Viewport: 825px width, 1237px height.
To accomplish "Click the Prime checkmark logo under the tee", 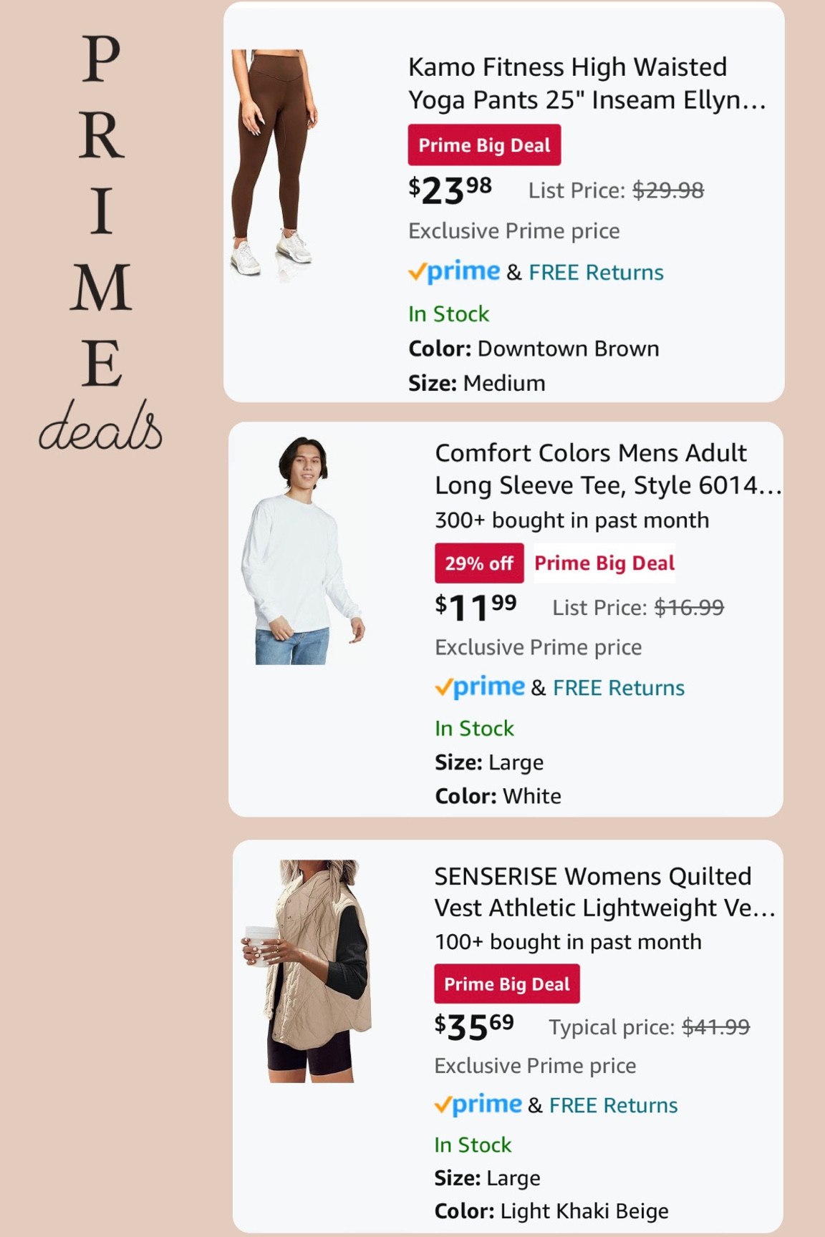I will pyautogui.click(x=480, y=687).
